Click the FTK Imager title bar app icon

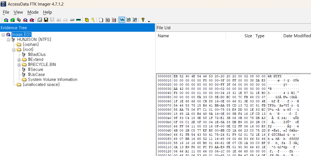3,4
